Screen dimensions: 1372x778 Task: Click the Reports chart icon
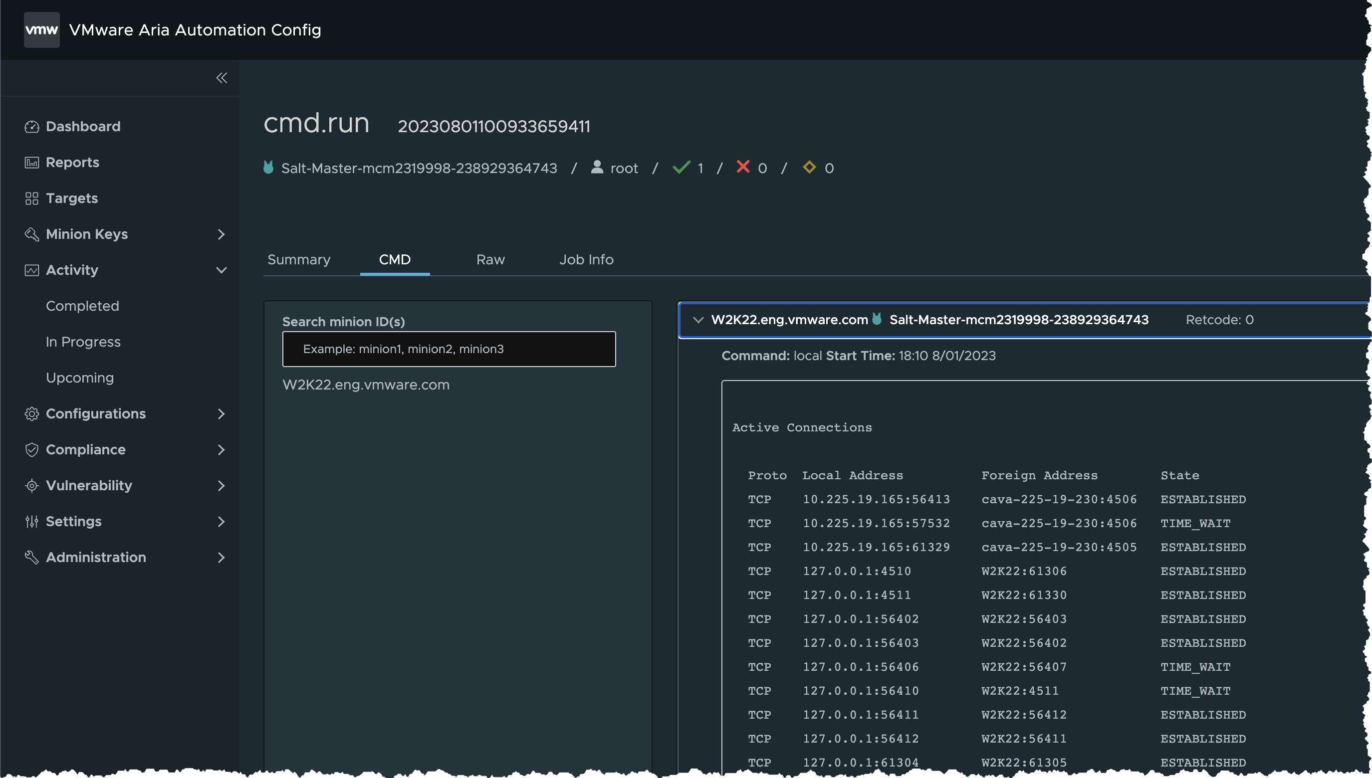pos(32,163)
